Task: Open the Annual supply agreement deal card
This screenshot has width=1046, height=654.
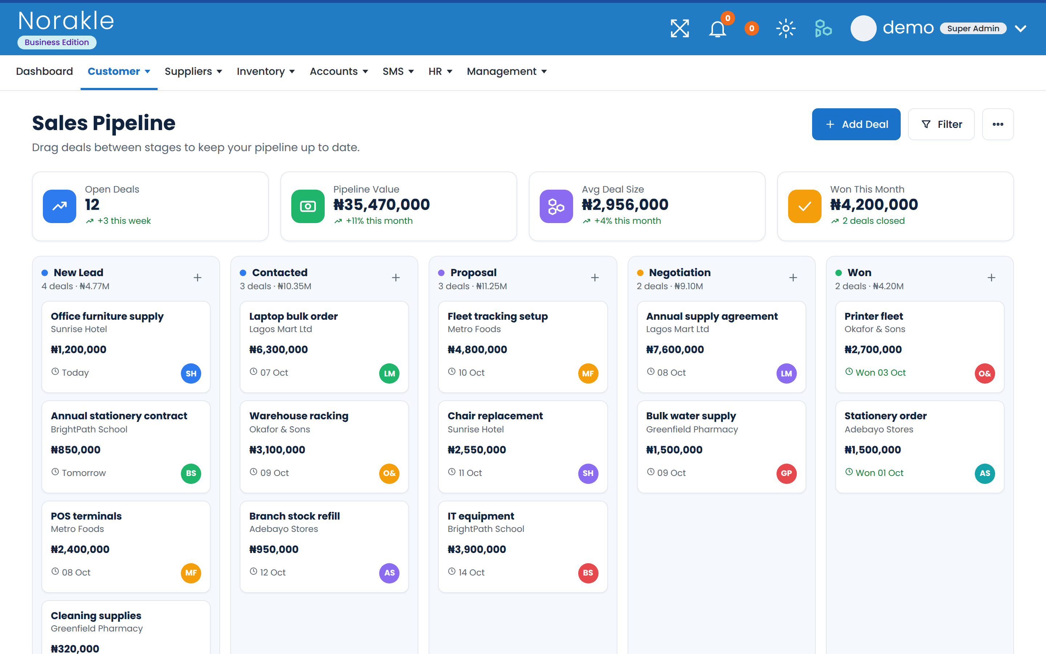Action: pos(721,347)
